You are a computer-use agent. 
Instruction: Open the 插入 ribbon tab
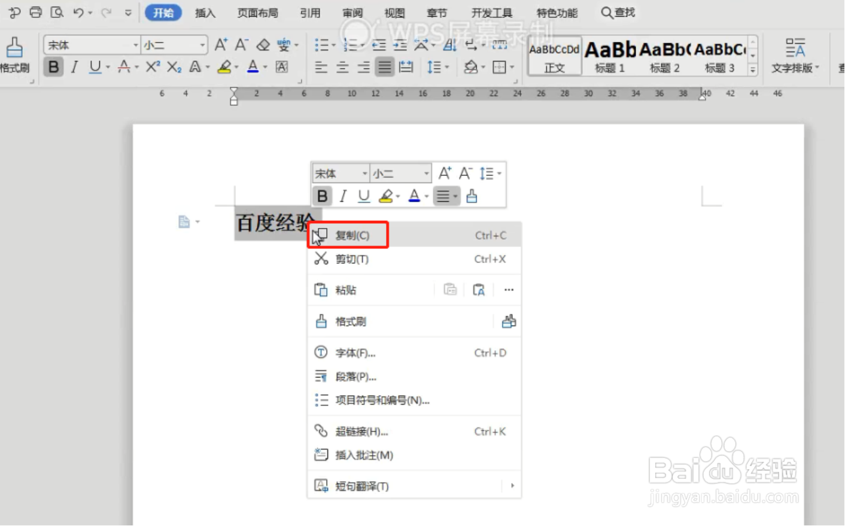click(205, 13)
